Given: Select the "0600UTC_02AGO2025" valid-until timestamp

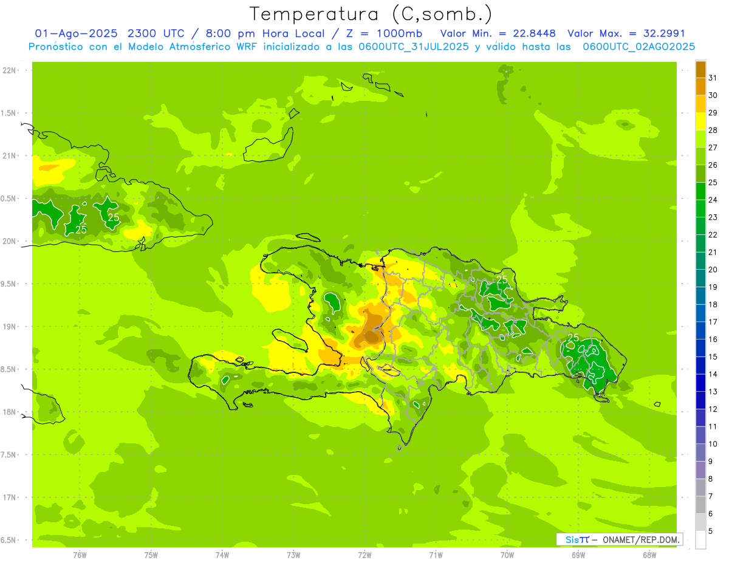Looking at the screenshot, I should pos(639,47).
